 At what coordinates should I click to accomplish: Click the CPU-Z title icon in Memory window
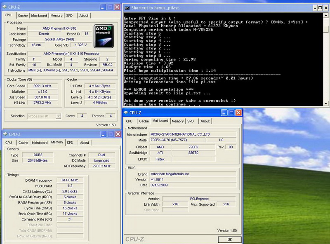point(5,134)
